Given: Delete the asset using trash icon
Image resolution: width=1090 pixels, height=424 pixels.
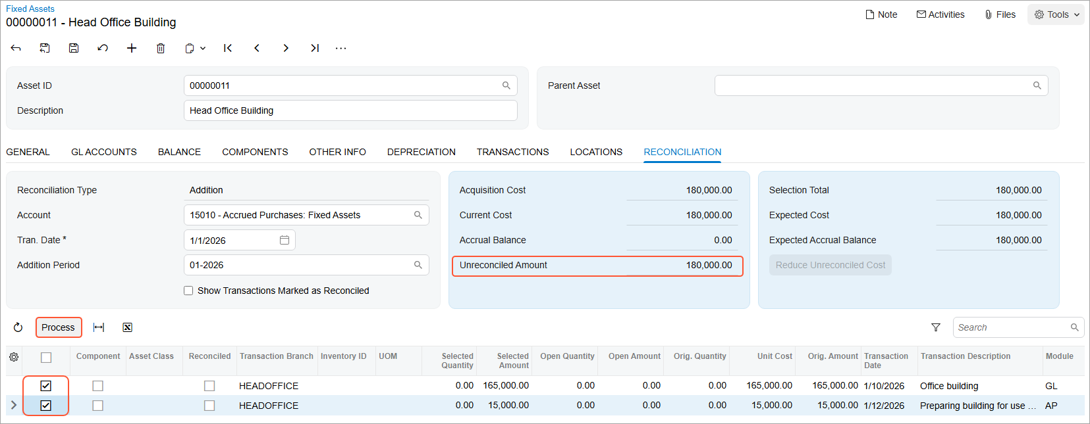Looking at the screenshot, I should tap(161, 48).
